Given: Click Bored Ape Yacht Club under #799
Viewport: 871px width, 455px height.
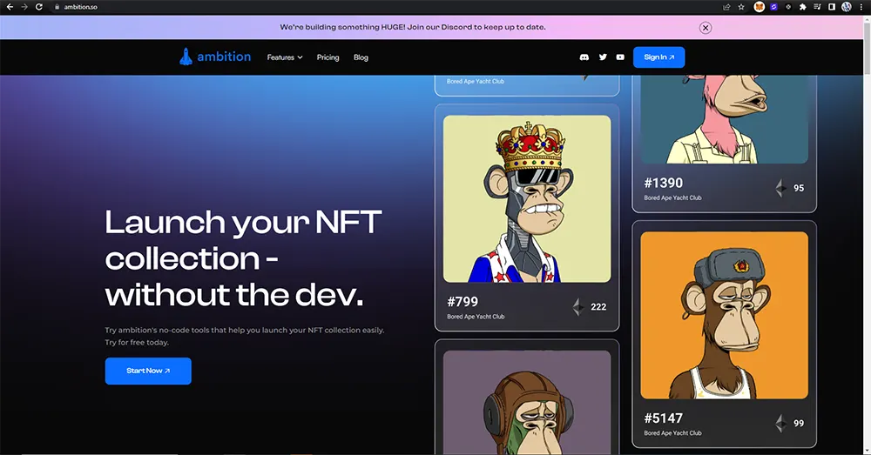Looking at the screenshot, I should coord(476,317).
